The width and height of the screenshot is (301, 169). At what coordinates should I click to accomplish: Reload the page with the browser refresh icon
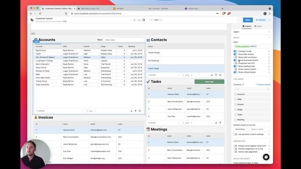(40, 14)
